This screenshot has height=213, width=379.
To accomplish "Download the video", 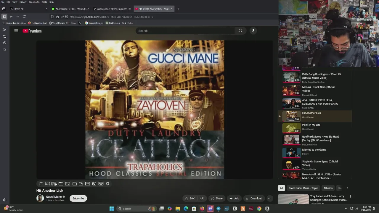I will coord(254,199).
